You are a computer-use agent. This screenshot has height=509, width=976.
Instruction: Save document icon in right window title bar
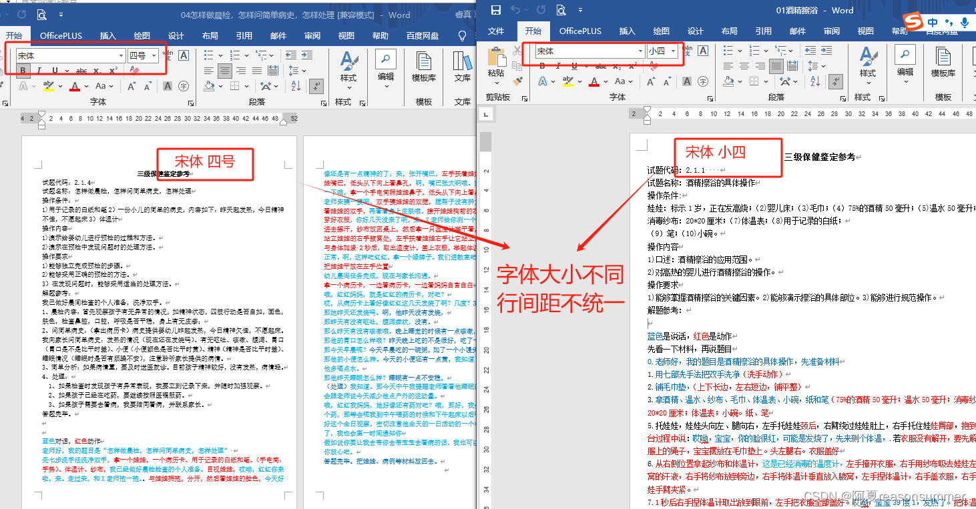pyautogui.click(x=495, y=10)
